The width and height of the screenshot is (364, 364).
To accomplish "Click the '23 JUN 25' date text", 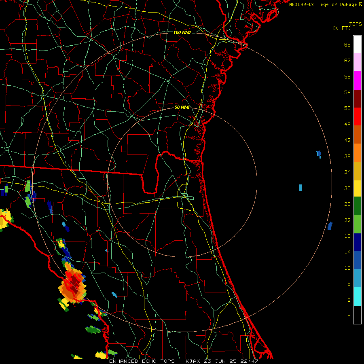I will click(221, 361).
